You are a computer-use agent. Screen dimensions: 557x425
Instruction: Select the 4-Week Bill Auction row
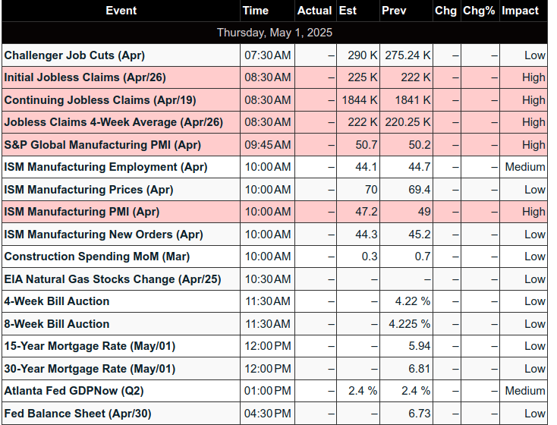[x=274, y=301]
